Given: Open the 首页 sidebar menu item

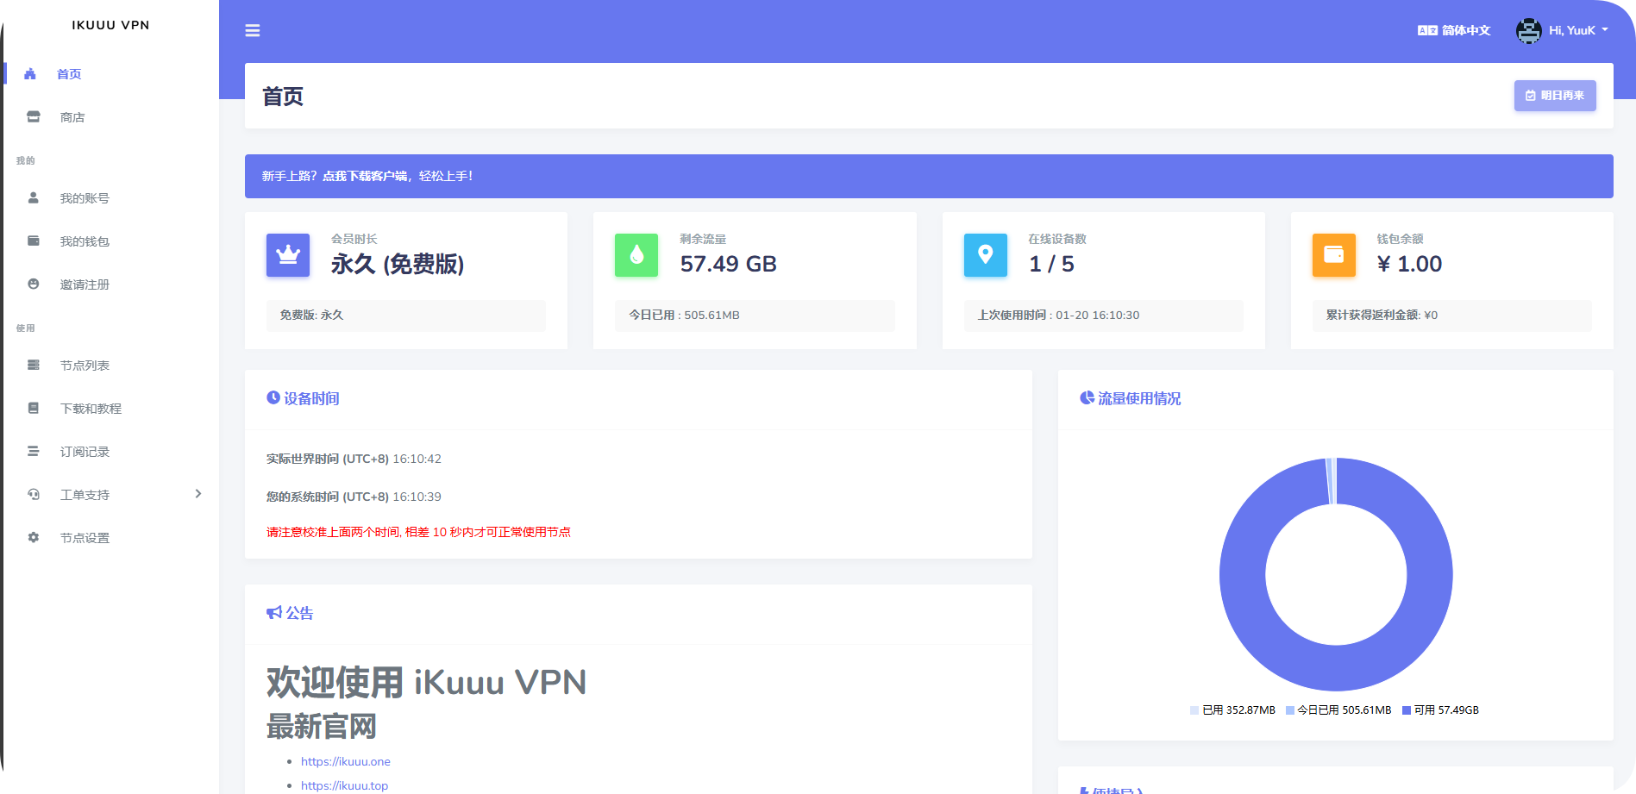Looking at the screenshot, I should pyautogui.click(x=69, y=74).
